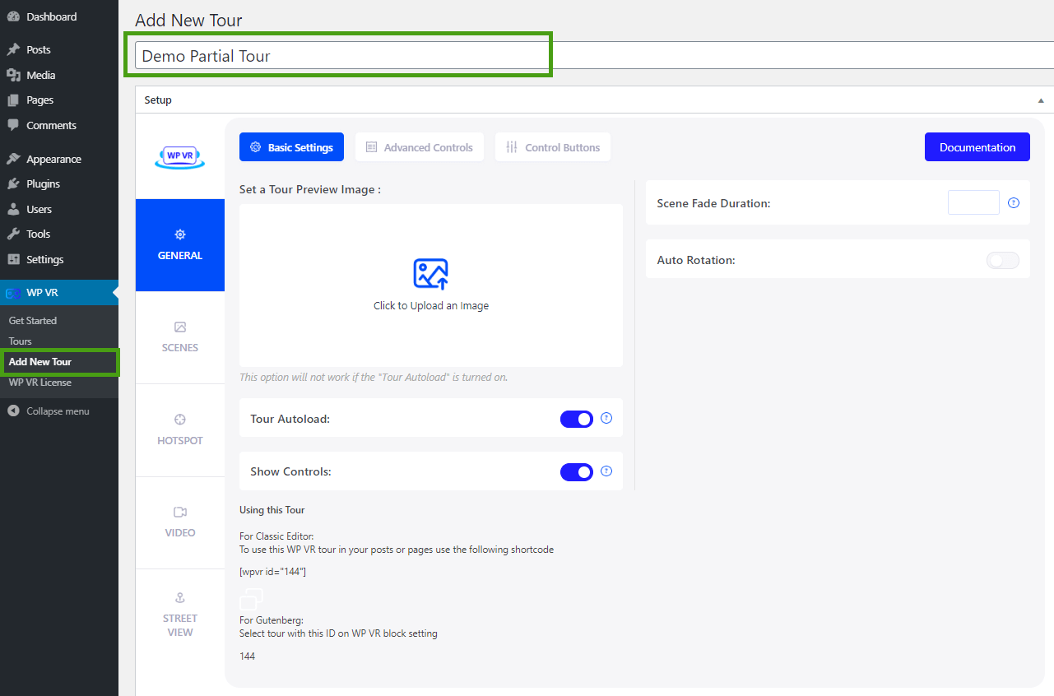This screenshot has width=1054, height=696.
Task: Switch to the Control Buttons tab
Action: [x=553, y=147]
